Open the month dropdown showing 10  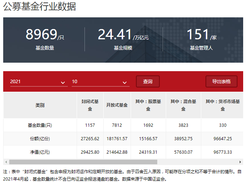[100, 82]
